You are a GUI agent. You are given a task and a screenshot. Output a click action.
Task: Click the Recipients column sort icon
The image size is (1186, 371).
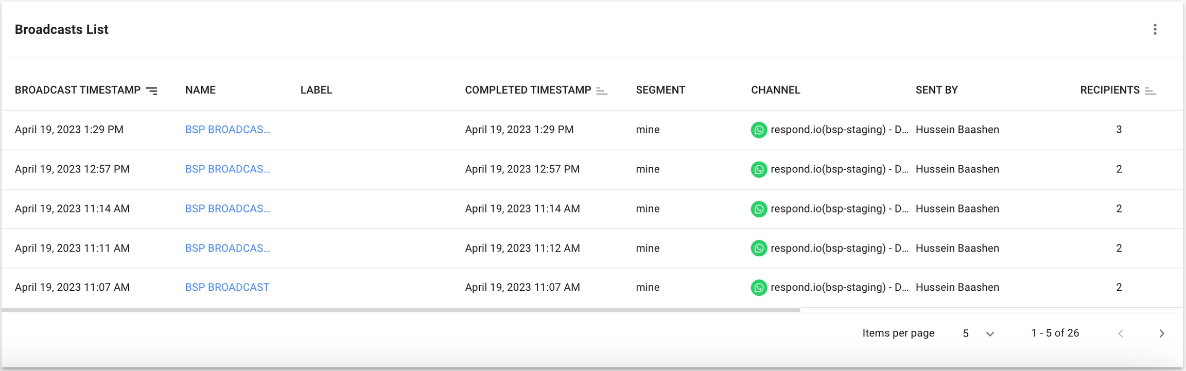pos(1150,91)
